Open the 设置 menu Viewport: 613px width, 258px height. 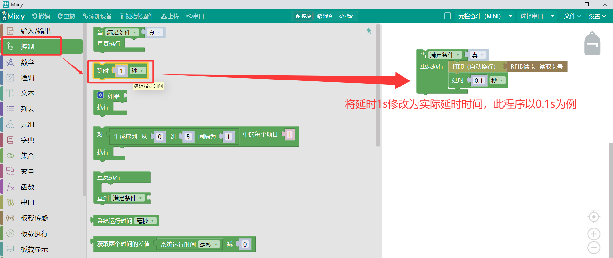(597, 16)
